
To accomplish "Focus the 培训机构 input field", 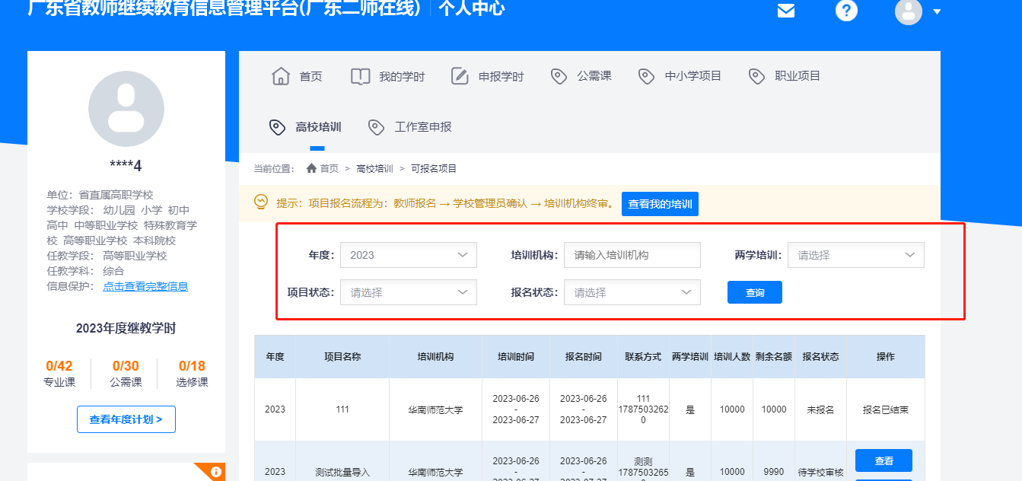I will point(632,255).
